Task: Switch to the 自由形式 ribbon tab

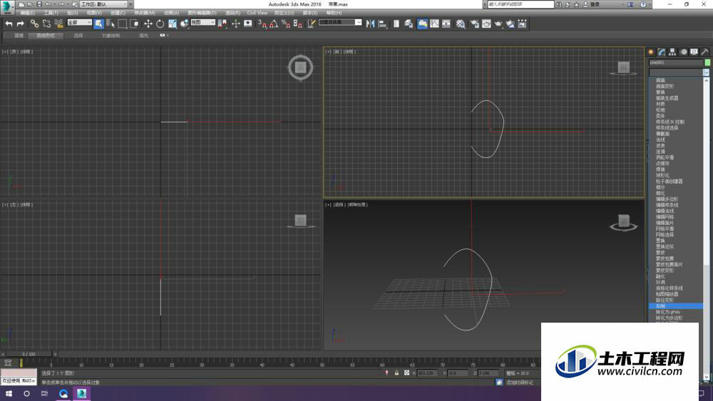Action: click(46, 36)
